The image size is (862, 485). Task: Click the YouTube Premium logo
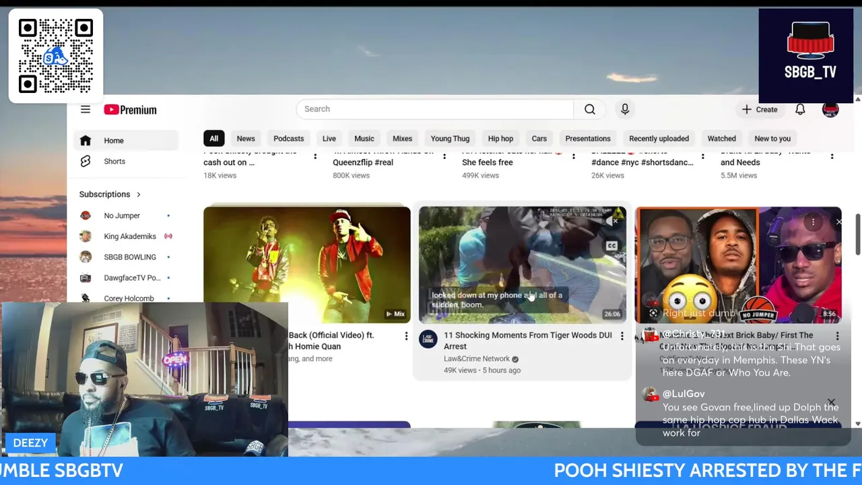(x=130, y=110)
